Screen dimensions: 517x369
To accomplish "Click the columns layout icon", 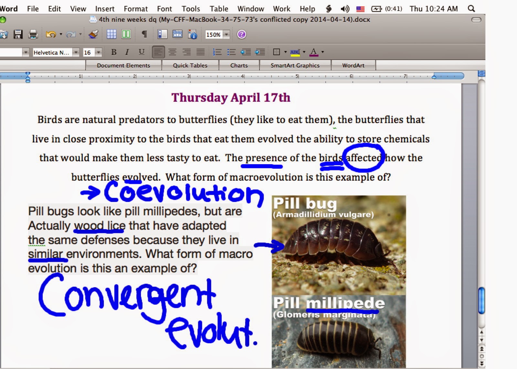I will pyautogui.click(x=126, y=34).
